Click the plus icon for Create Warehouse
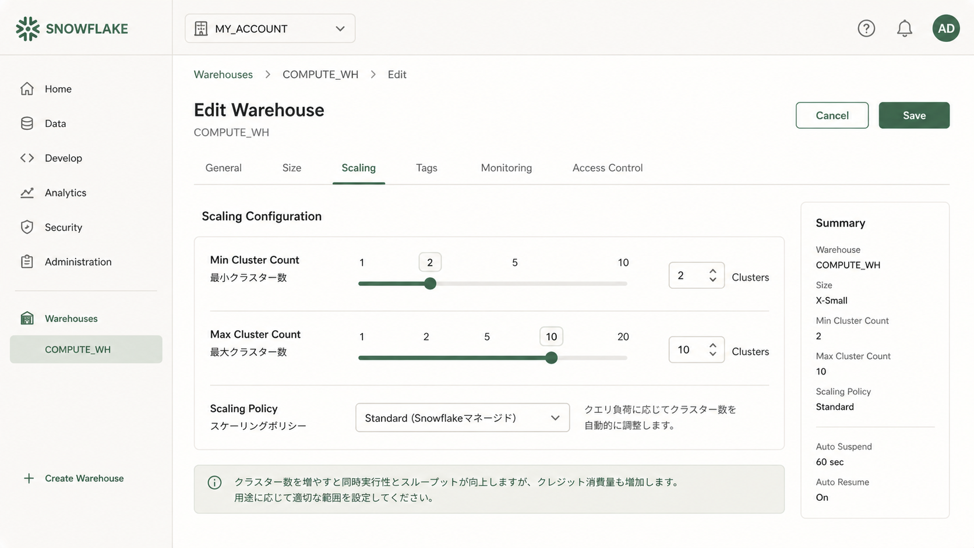This screenshot has width=974, height=548. pyautogui.click(x=29, y=478)
